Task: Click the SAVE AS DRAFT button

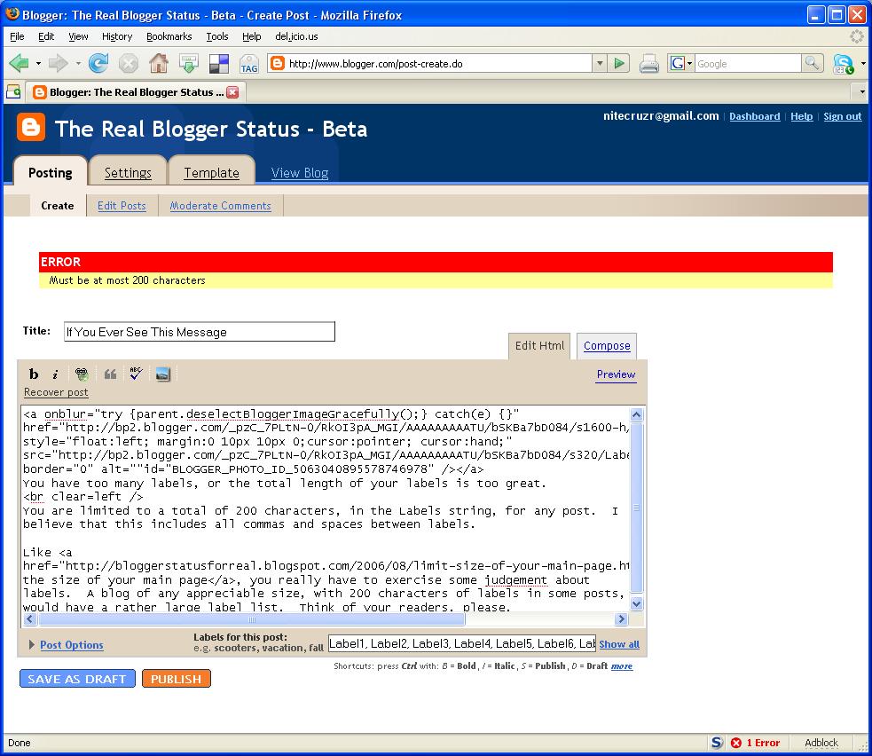Action: pyautogui.click(x=77, y=679)
